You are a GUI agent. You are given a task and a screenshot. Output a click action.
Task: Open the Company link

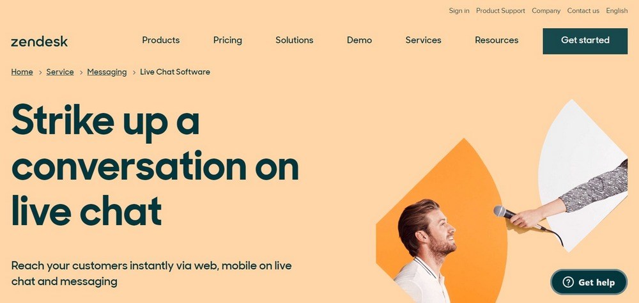[x=546, y=11]
